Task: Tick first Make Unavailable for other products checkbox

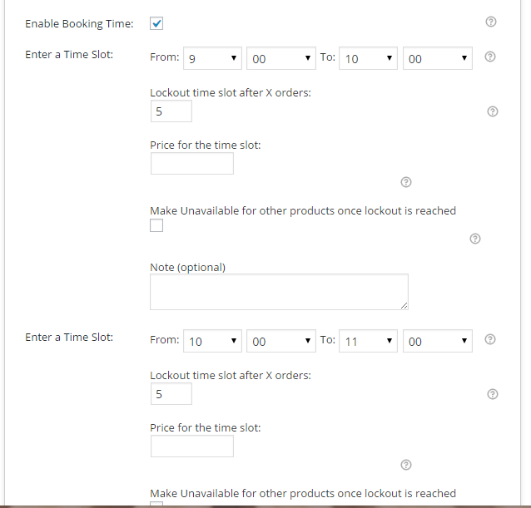Action: click(156, 225)
